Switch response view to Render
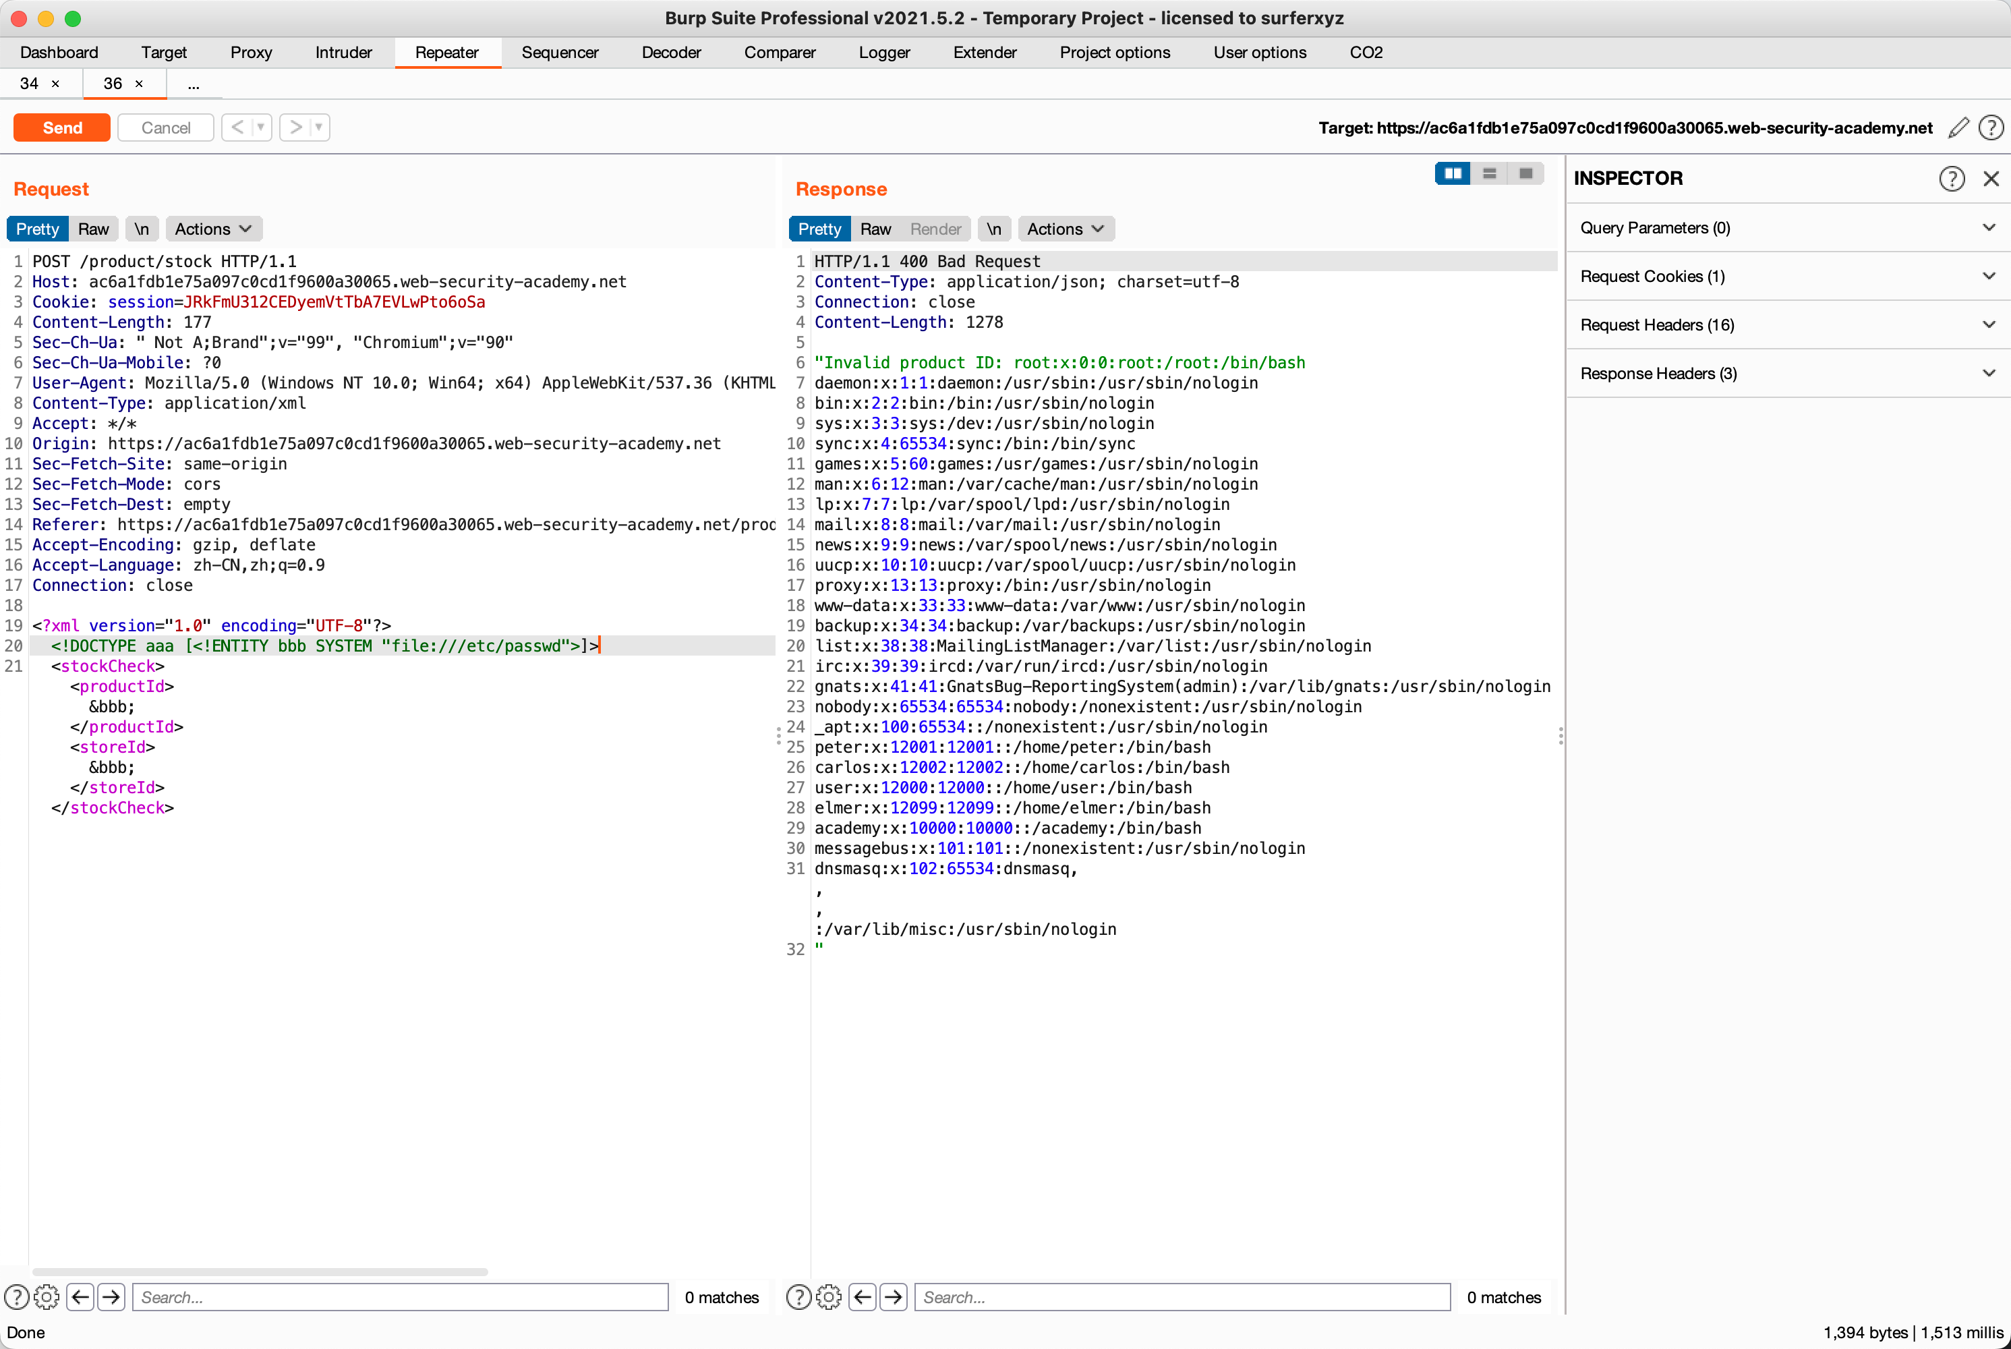 936,229
